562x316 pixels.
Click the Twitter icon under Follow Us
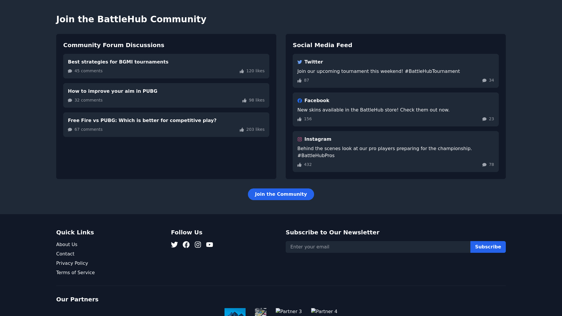174,245
